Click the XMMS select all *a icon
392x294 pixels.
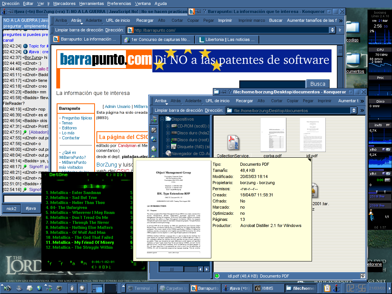[x=72, y=263]
